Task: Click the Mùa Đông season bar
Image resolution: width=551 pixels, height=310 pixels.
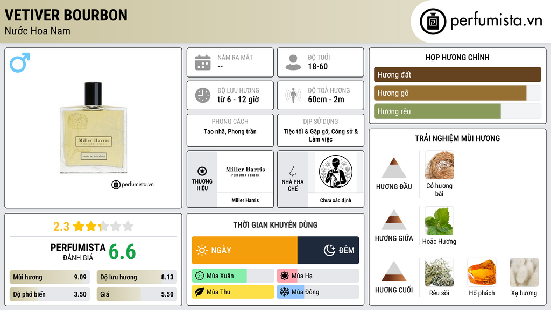Action: (x=318, y=292)
